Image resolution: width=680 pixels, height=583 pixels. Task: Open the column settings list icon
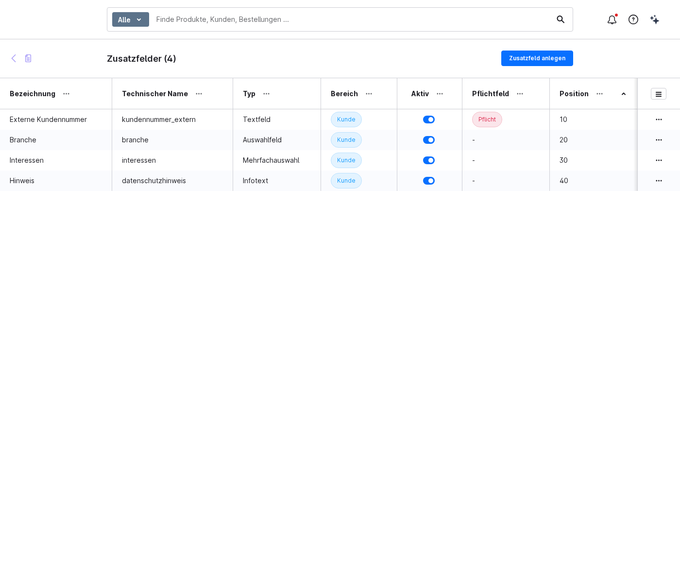coord(659,94)
